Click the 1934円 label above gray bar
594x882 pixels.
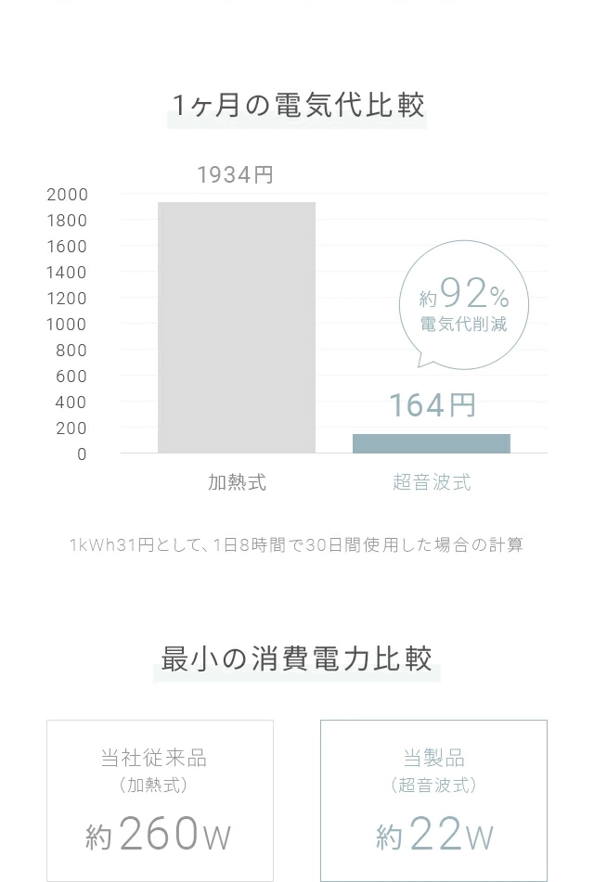tap(236, 175)
